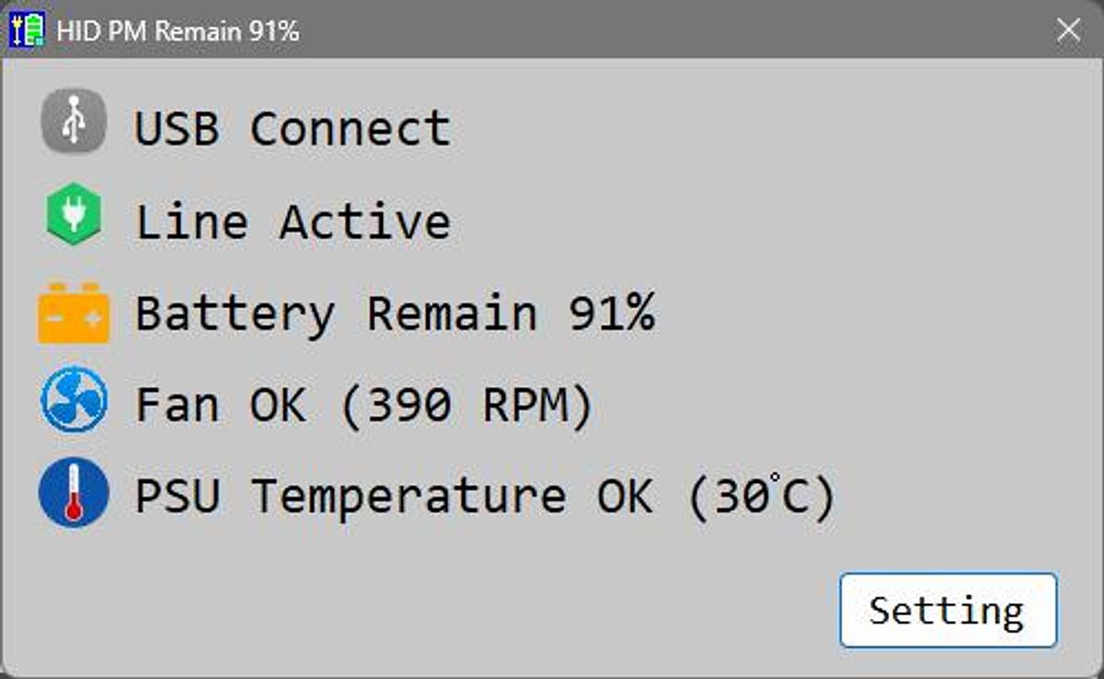Click the "PSU Temperature OK (30°C)" label

[x=485, y=497]
